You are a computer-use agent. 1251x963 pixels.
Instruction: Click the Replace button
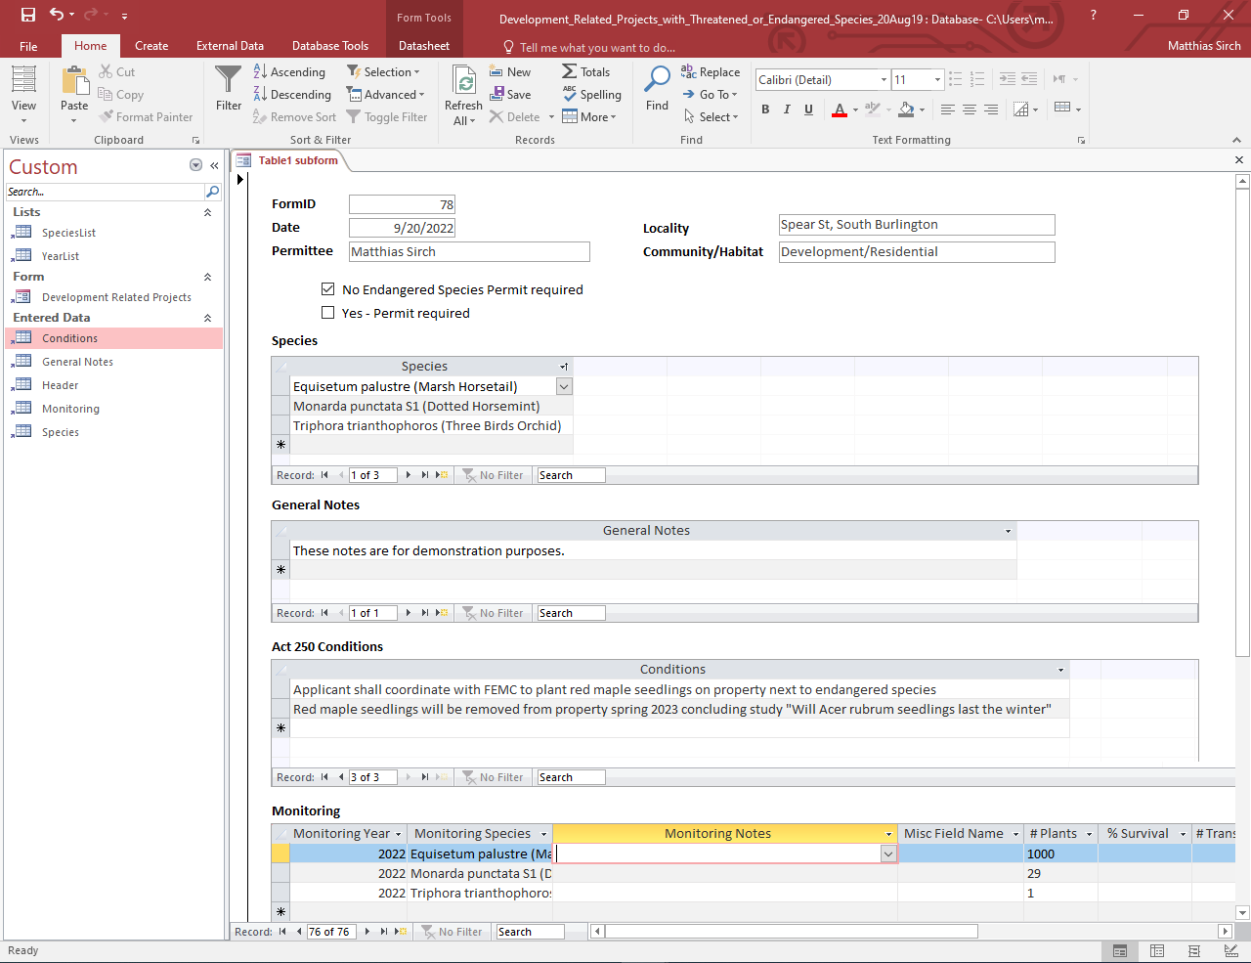(x=711, y=72)
